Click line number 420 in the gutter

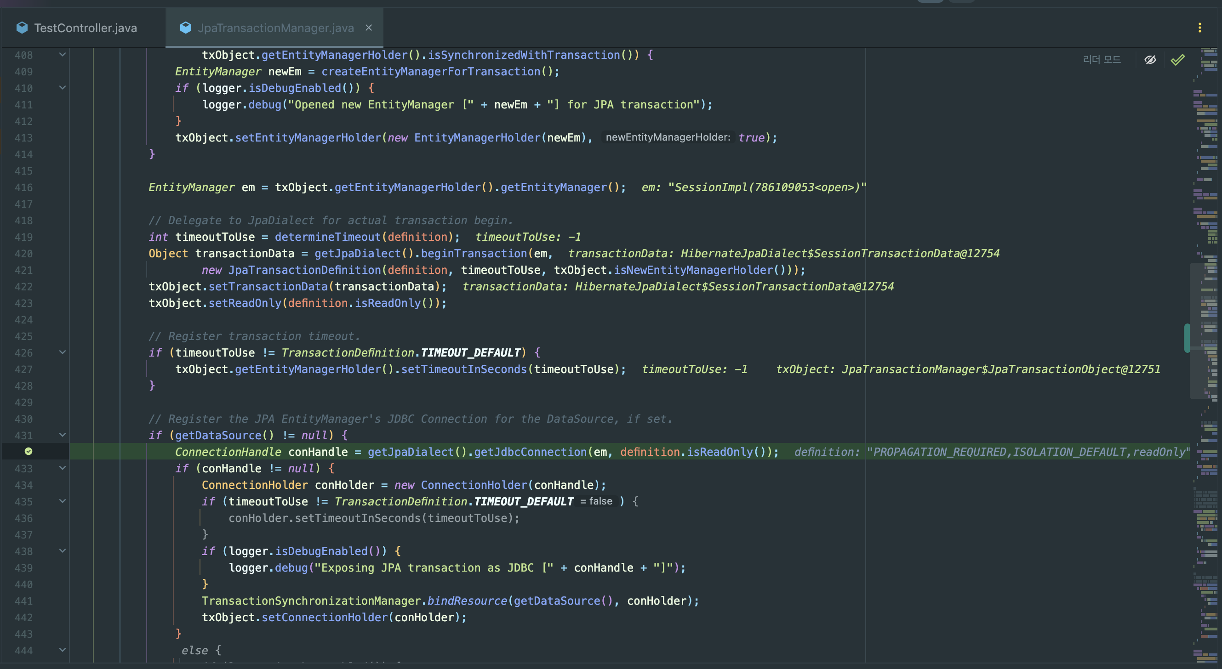coord(23,254)
